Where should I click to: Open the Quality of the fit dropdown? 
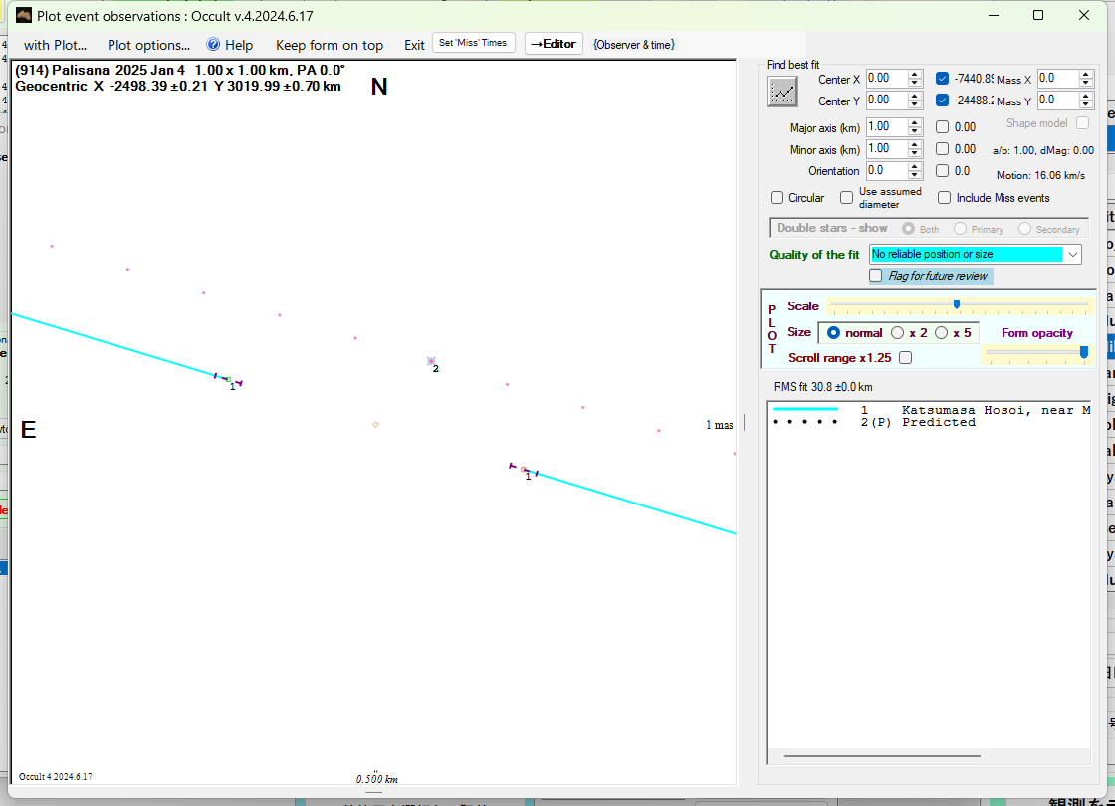tap(1072, 255)
